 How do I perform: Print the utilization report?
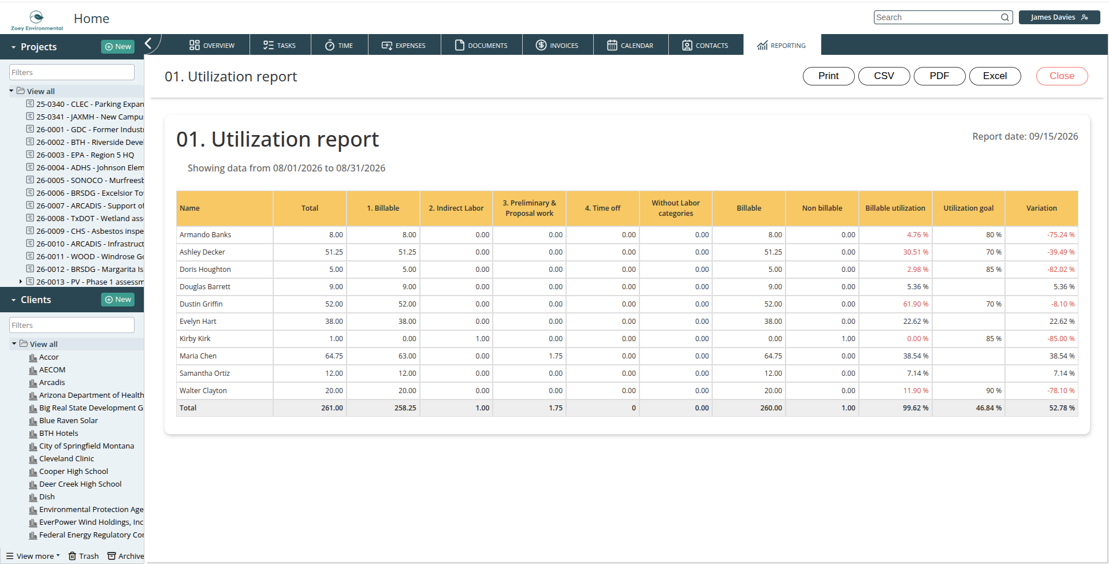pyautogui.click(x=828, y=76)
